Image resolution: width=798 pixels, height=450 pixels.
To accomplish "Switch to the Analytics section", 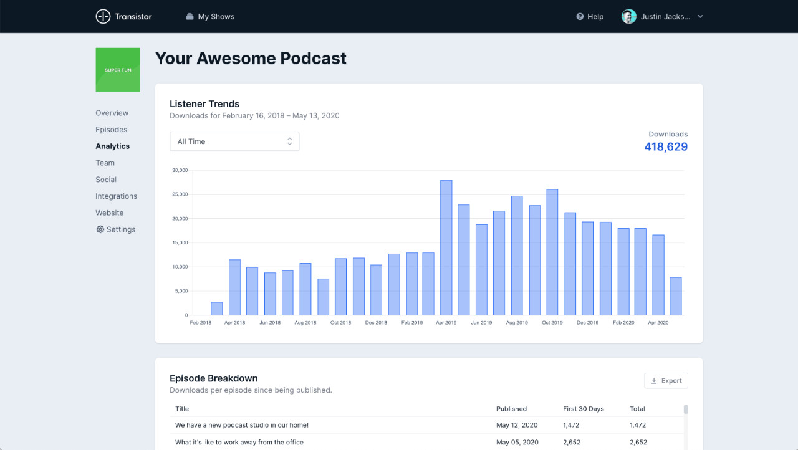I will pos(112,146).
